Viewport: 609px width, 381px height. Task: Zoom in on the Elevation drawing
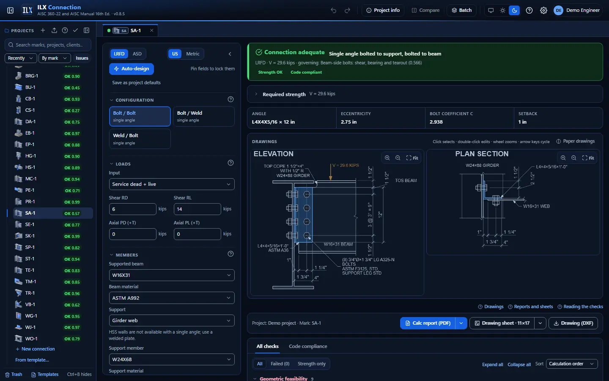tap(387, 158)
